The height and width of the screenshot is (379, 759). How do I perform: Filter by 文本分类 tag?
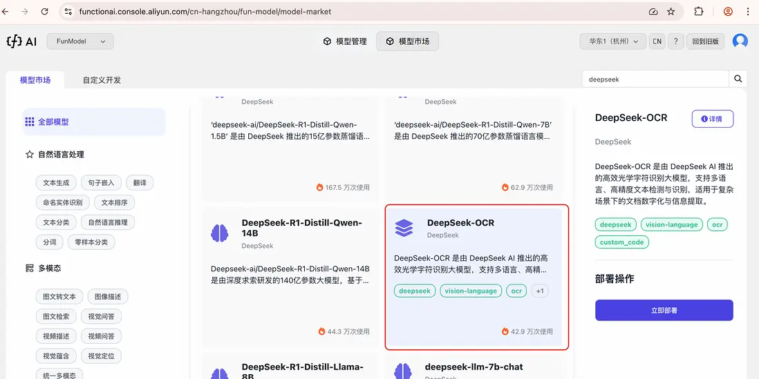coord(56,222)
